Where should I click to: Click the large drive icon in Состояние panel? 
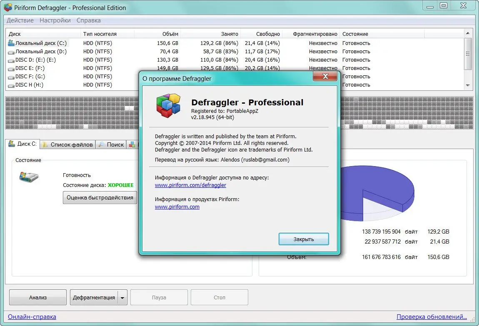(29, 177)
